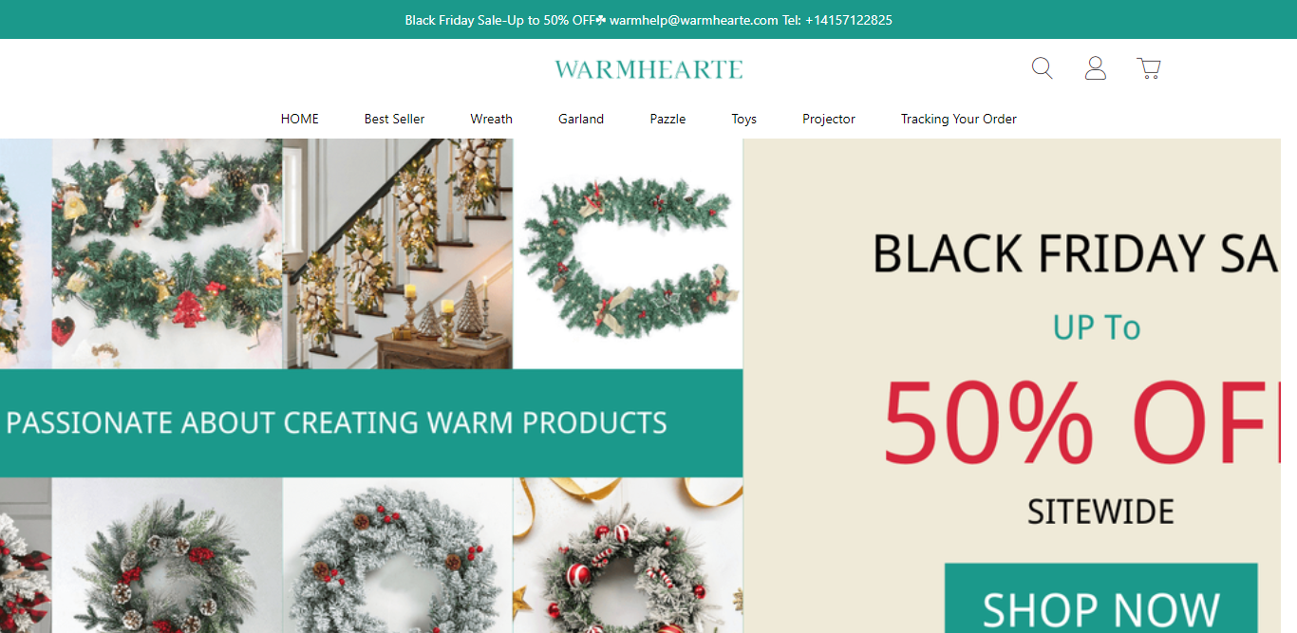Click the Passionate About Creating Warm Products banner
The width and height of the screenshot is (1297, 633).
(371, 423)
